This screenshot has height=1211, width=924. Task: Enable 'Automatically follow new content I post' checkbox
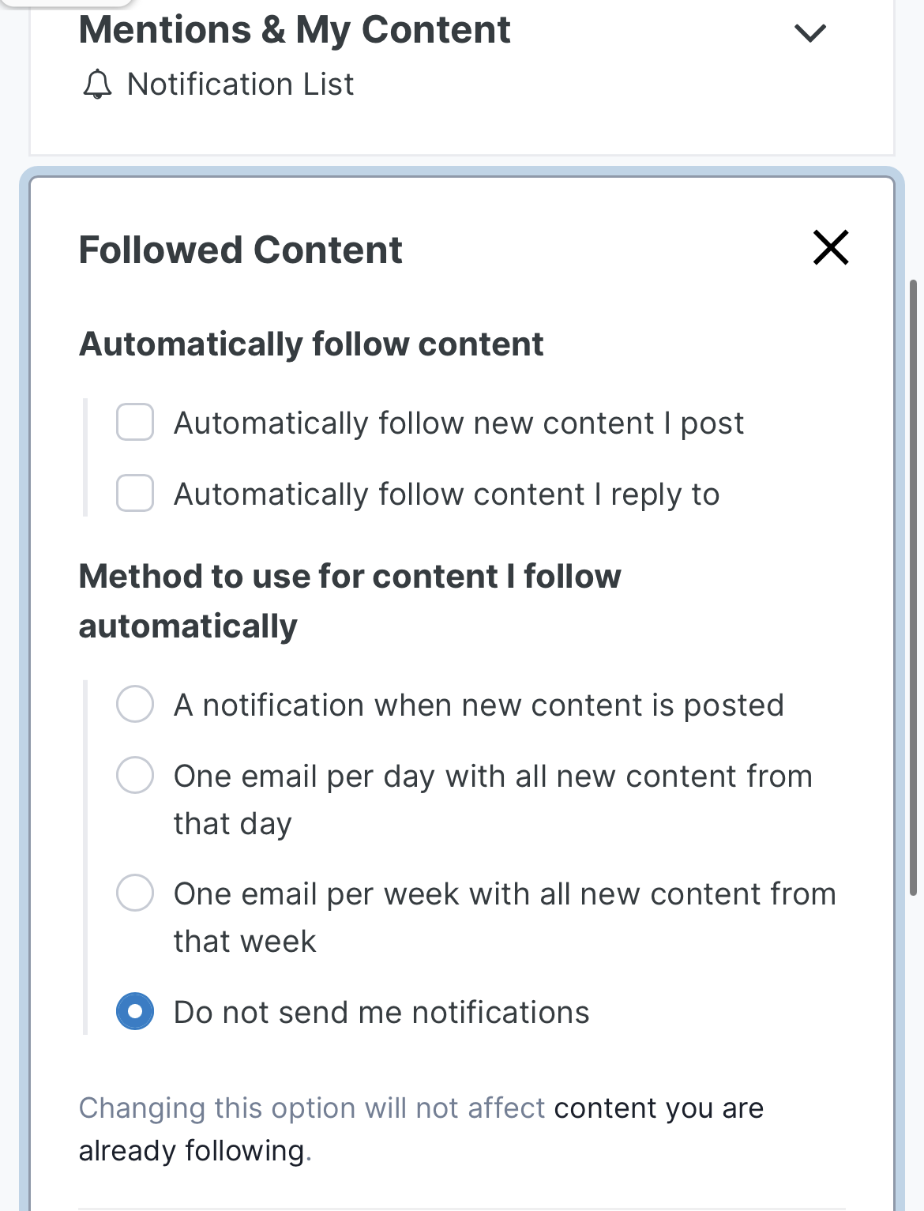[x=135, y=423]
